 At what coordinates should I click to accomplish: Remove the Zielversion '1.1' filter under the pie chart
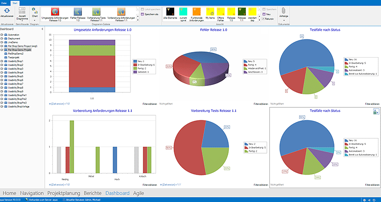point(164,184)
